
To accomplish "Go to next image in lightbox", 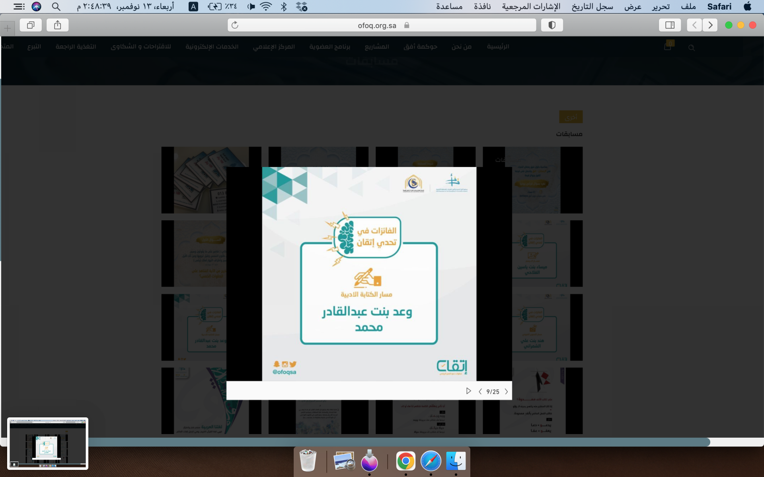I will [506, 392].
